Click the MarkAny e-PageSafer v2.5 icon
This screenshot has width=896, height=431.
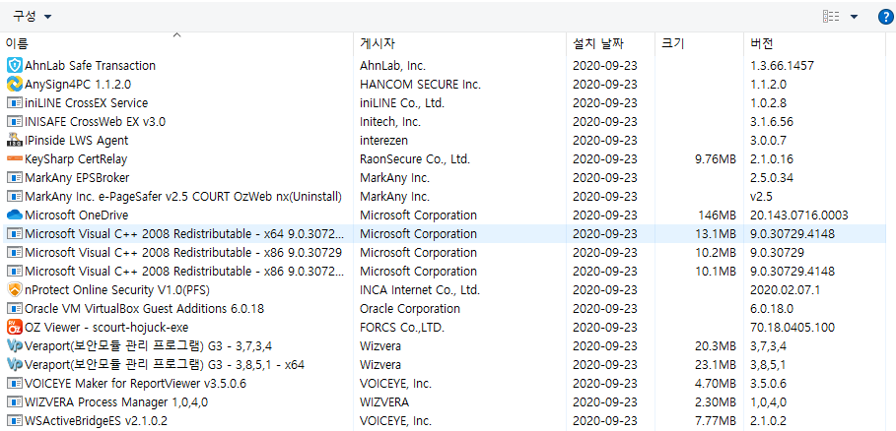(x=14, y=197)
